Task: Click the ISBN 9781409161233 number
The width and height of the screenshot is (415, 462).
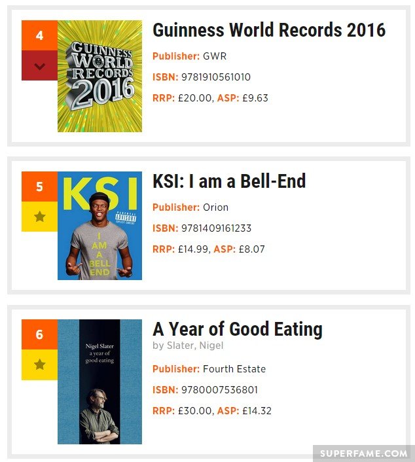Action: coord(216,228)
